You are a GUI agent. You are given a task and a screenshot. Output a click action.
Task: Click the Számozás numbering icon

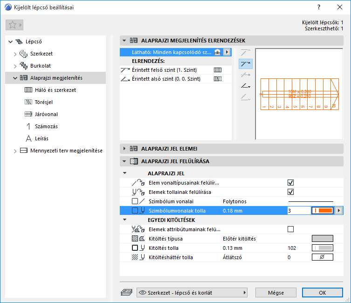28,126
